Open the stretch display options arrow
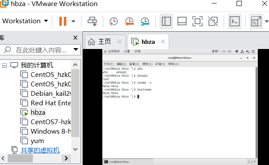The width and height of the screenshot is (269, 165). (x=266, y=21)
